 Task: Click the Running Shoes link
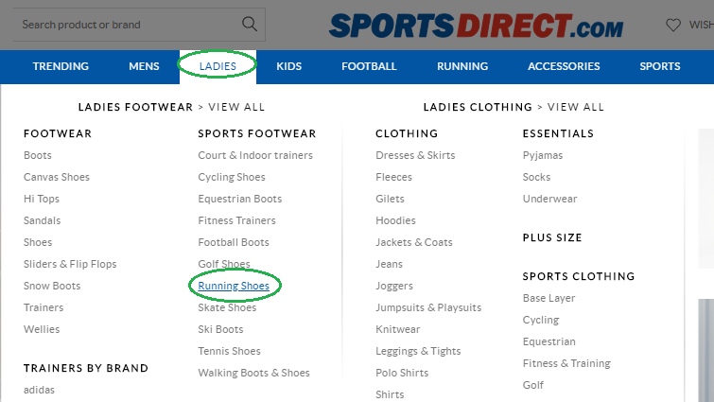tap(234, 286)
